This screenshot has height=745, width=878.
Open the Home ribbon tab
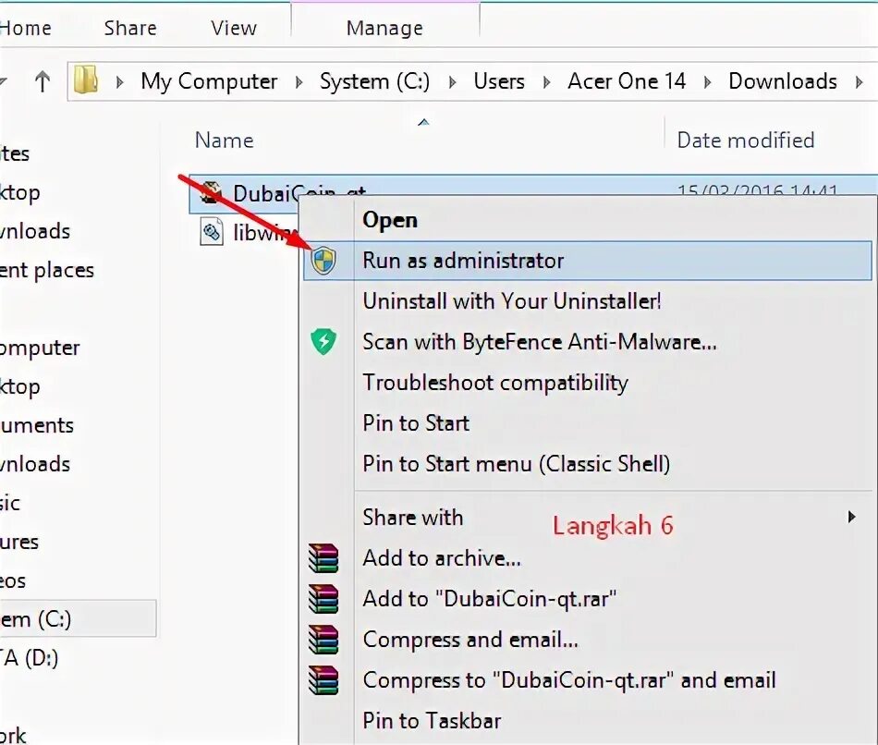(25, 28)
